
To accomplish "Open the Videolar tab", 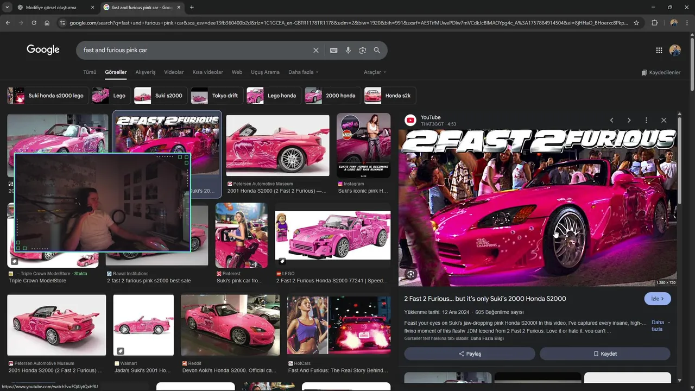I will click(x=174, y=72).
